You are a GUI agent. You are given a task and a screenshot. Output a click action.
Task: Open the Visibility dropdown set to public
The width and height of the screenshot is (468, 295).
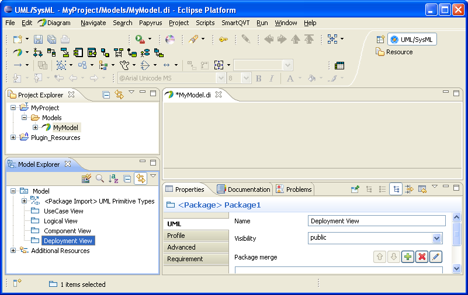tap(436, 238)
